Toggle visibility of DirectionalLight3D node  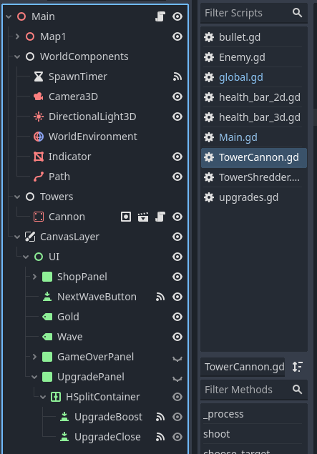pyautogui.click(x=177, y=117)
